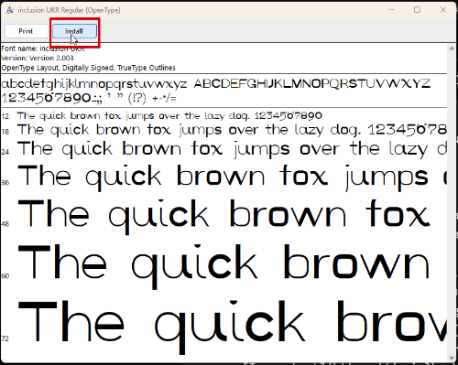Click the 'OpenType Layout, Digitally Signed' line
The image size is (458, 365).
(88, 68)
